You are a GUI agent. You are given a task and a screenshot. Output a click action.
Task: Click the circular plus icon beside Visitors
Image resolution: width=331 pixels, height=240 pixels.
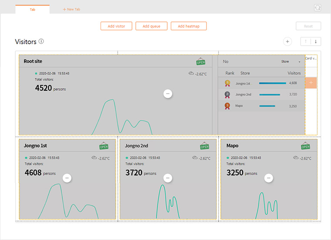click(287, 41)
